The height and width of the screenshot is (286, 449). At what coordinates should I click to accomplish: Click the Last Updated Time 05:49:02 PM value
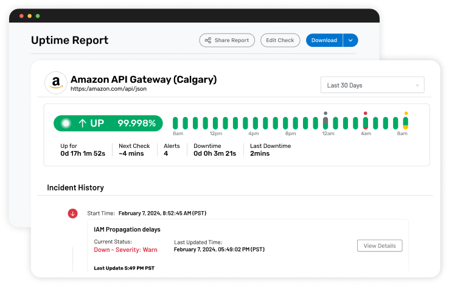point(219,249)
